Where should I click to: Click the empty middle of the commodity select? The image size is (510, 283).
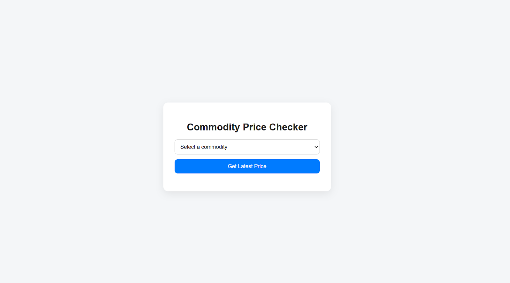click(x=271, y=147)
